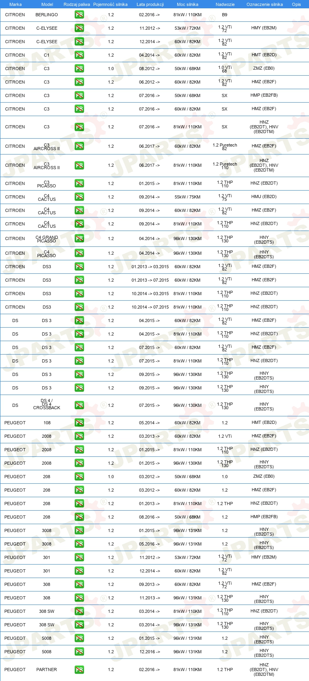Select the PARTNER model cell

click(47, 670)
